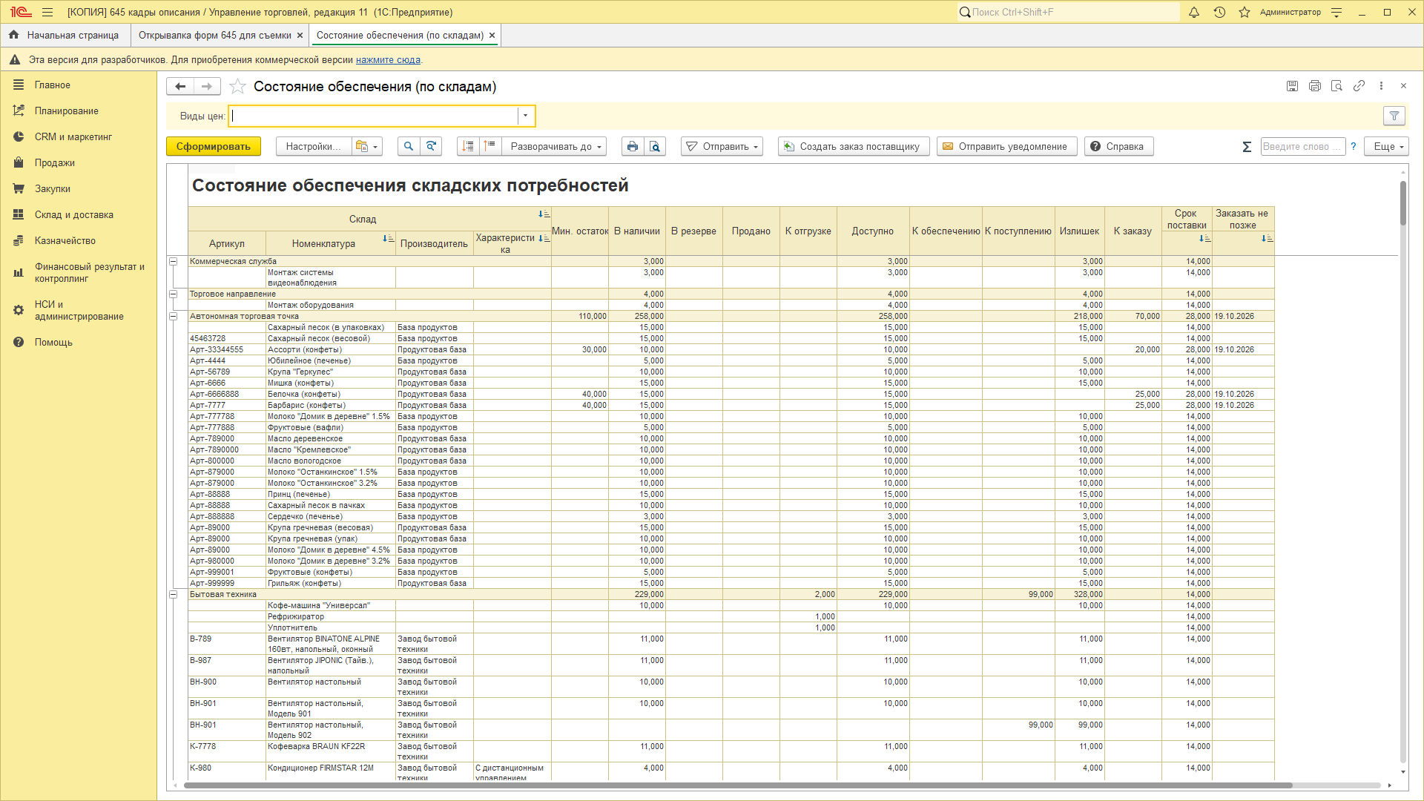Screen dimensions: 1424x801
Task: Collapse the Коммерческая служба group
Action: pyautogui.click(x=174, y=261)
